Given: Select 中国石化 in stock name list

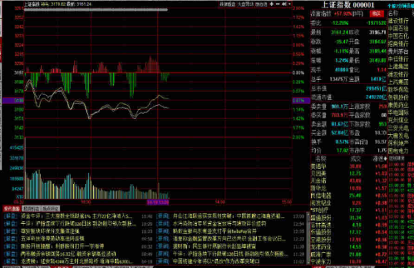Looking at the screenshot, I should pos(398,36).
